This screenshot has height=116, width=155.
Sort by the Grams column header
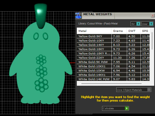[x=119, y=31]
